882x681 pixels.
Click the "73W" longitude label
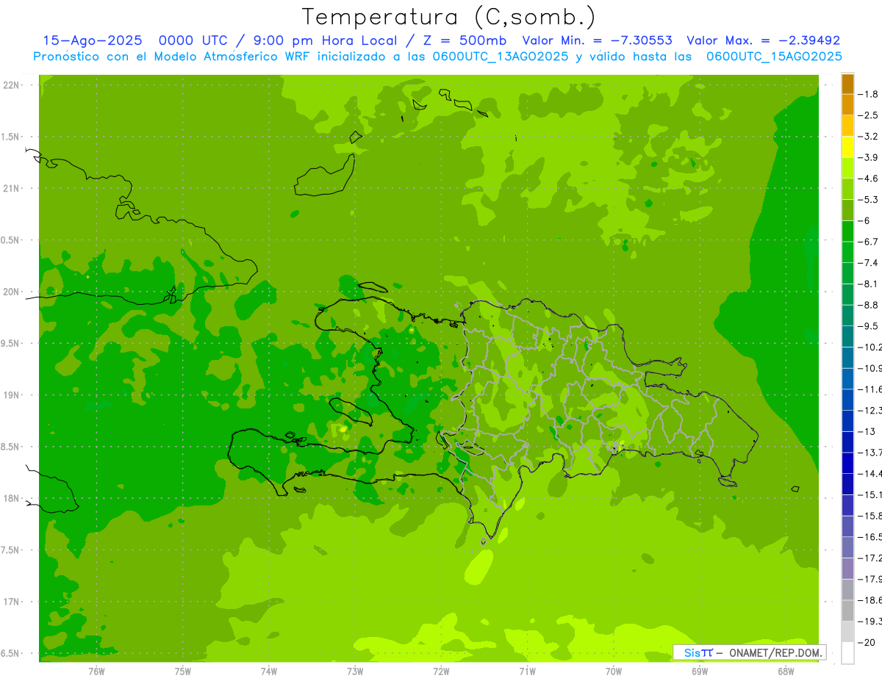355,671
